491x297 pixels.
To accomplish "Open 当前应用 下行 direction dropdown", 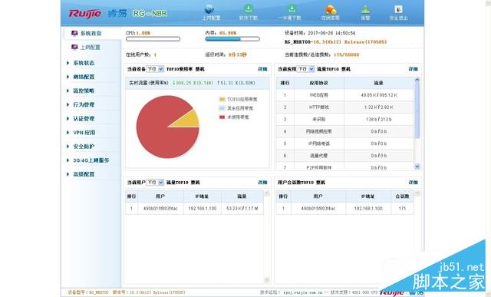I will click(x=305, y=69).
